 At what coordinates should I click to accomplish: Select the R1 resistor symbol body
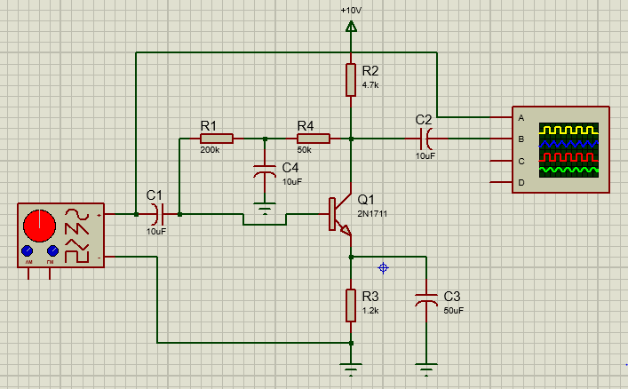coord(216,139)
